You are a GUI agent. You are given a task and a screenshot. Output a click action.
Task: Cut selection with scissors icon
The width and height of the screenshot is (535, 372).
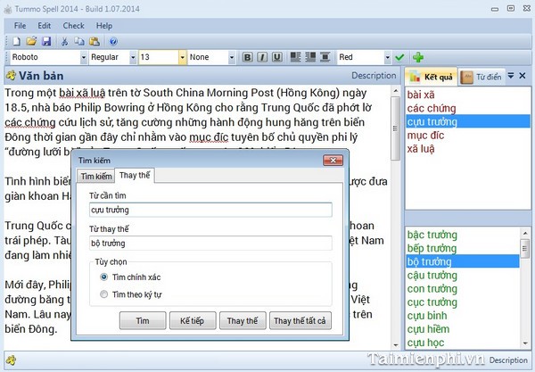[64, 41]
